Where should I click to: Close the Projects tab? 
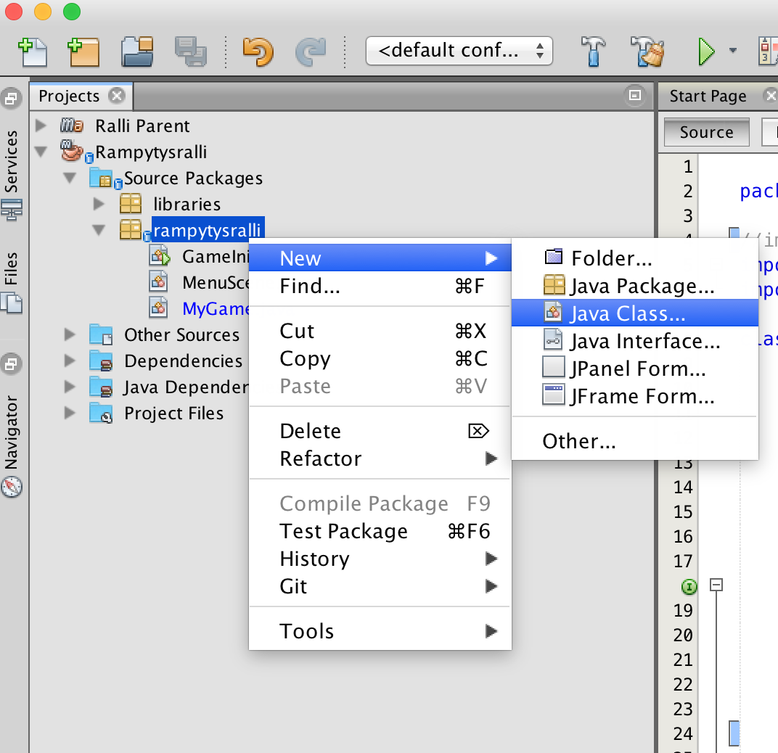(117, 95)
